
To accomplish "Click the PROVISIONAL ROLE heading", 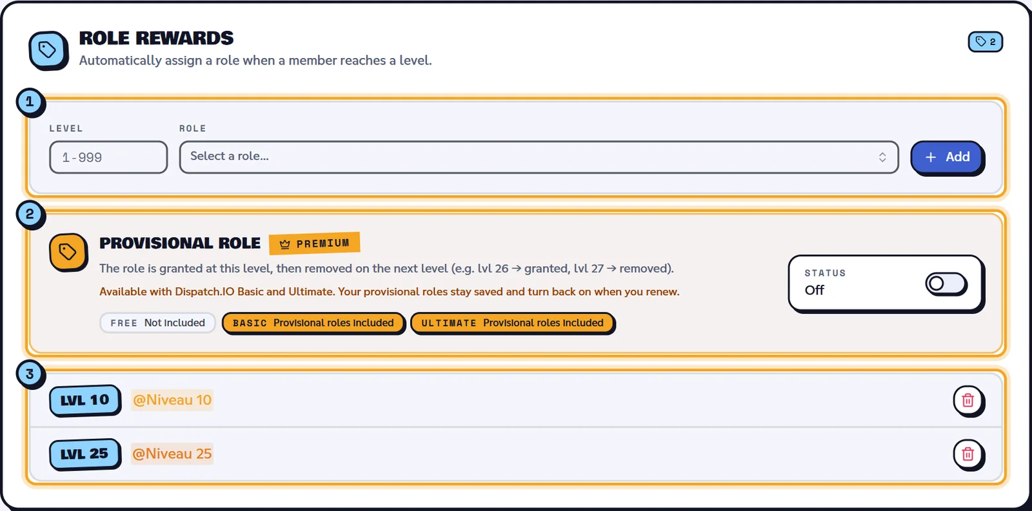I will (x=180, y=243).
